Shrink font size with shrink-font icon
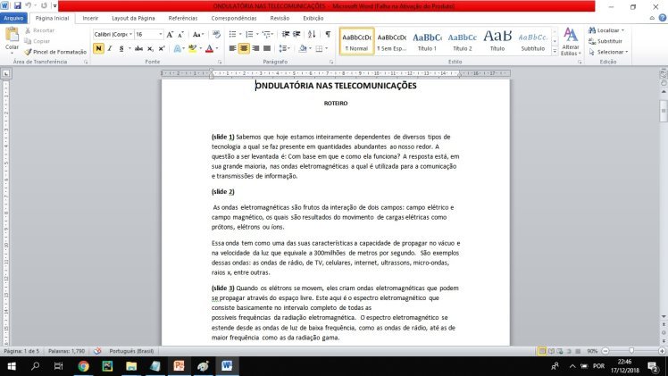Screen dimensions: 668x376 180,35
